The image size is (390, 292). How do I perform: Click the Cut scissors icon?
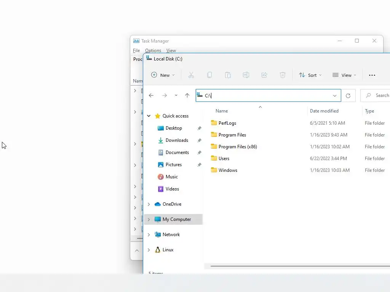(x=191, y=75)
